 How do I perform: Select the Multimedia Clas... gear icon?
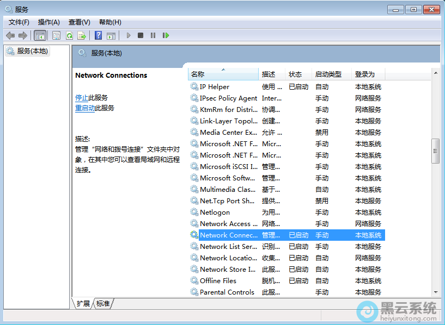[194, 189]
